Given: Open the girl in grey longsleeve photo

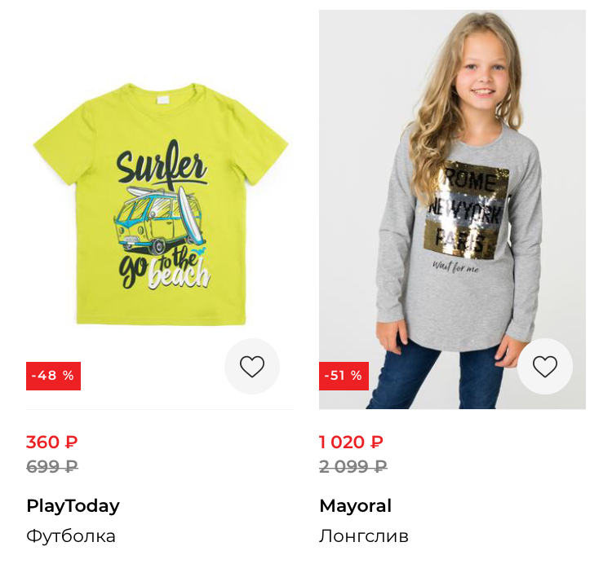Looking at the screenshot, I should tap(452, 209).
